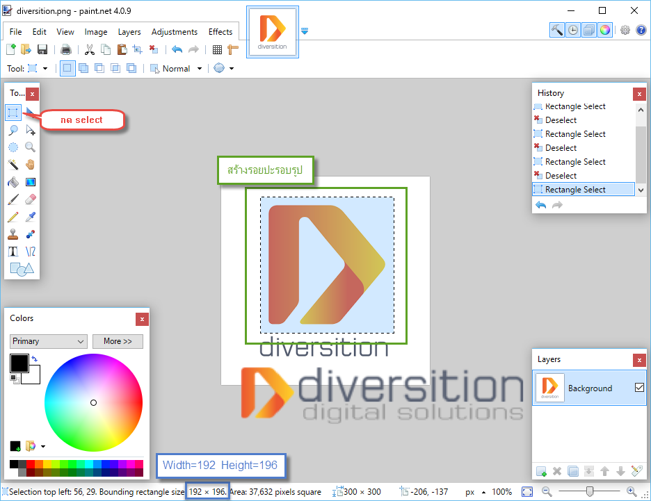651x501 pixels.
Task: Open the px units dropdown
Action: coord(475,492)
